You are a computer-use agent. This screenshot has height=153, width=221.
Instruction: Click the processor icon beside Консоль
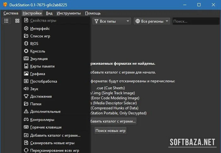click(x=26, y=51)
